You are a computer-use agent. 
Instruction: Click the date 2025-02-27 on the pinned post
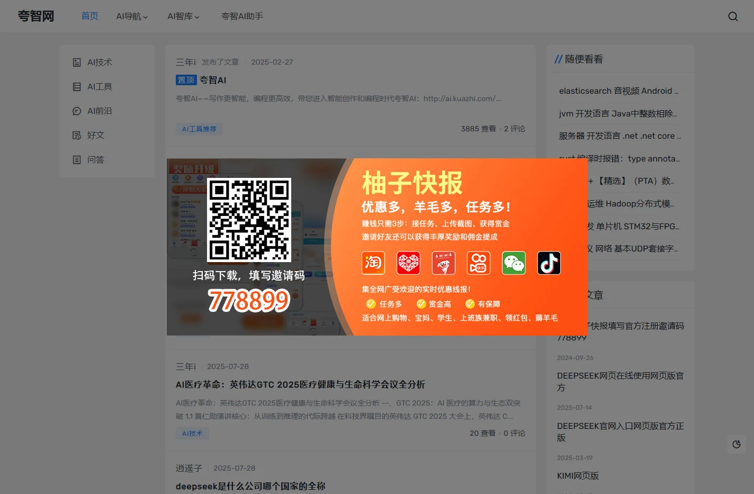(x=272, y=62)
